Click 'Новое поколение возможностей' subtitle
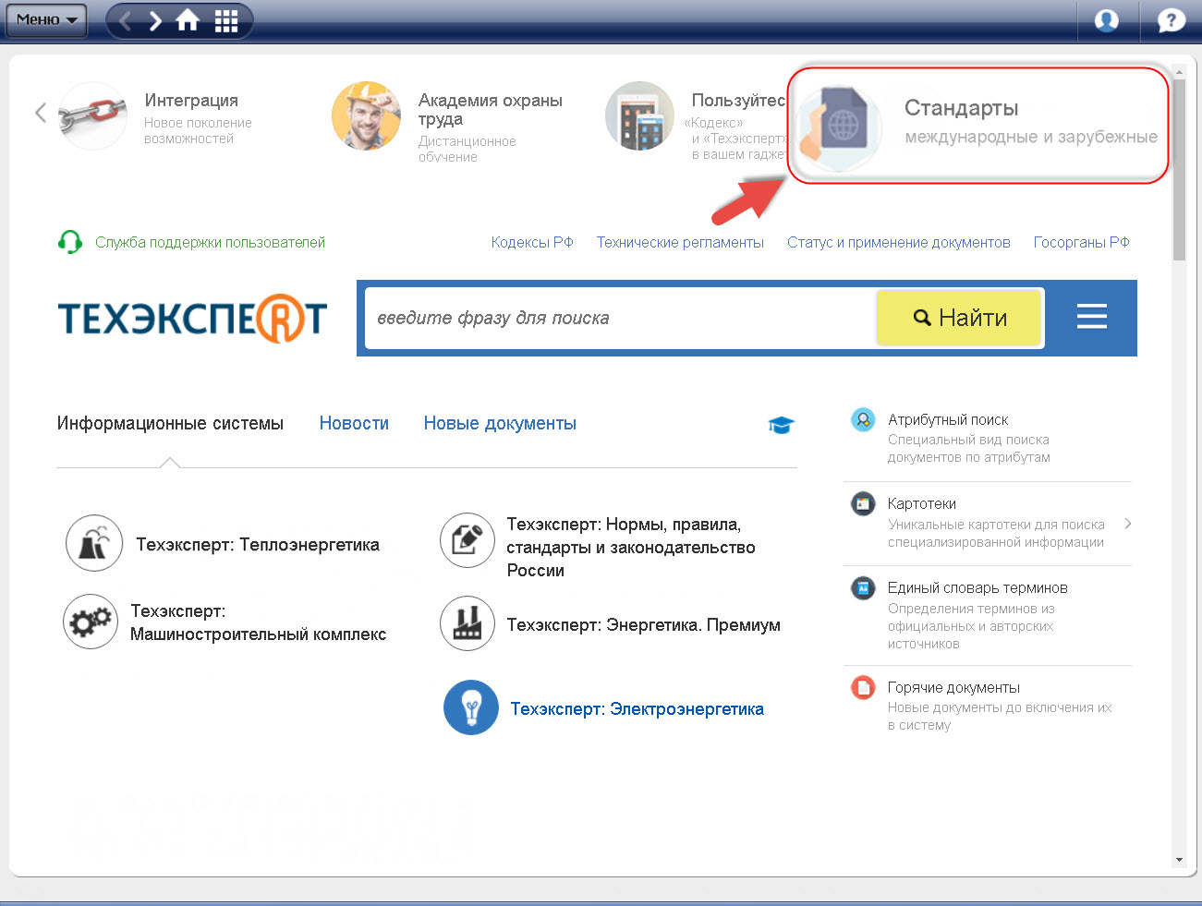The width and height of the screenshot is (1202, 906). 198,130
